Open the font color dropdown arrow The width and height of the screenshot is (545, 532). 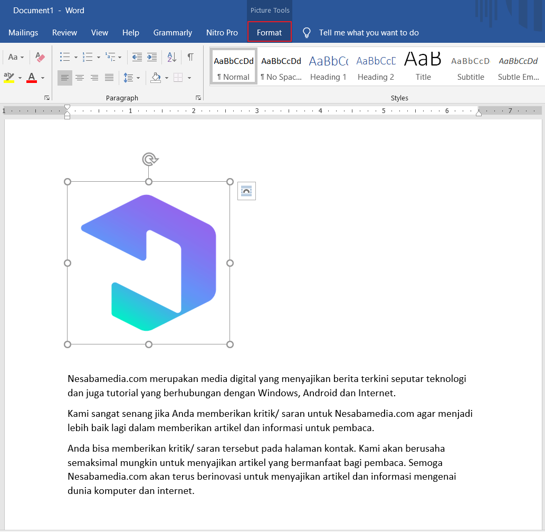click(43, 78)
